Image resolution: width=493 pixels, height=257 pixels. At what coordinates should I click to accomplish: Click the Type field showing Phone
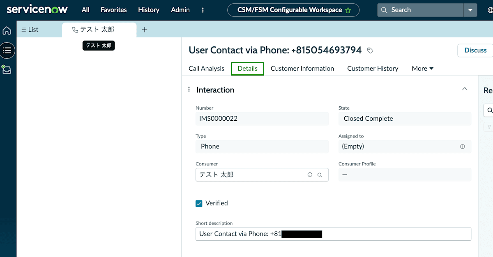coord(262,147)
